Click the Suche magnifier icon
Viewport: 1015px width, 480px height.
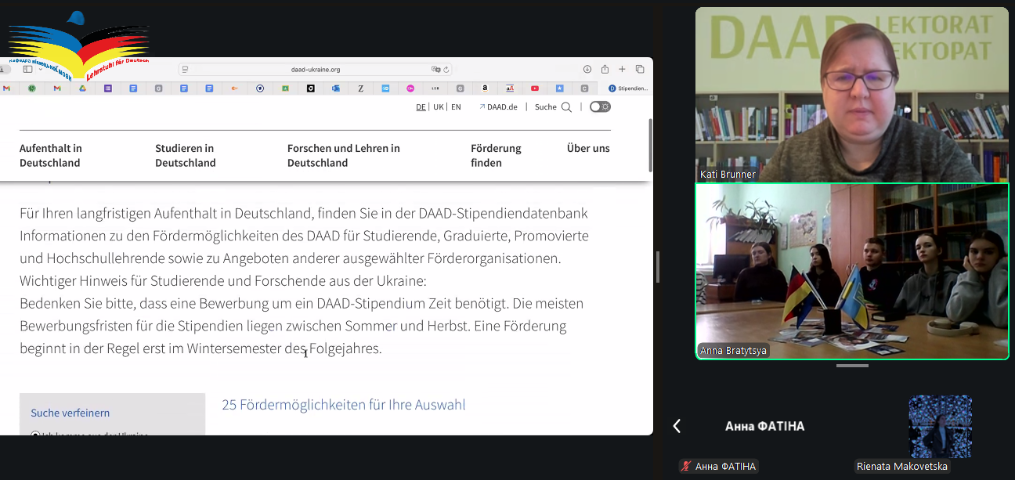click(x=566, y=107)
